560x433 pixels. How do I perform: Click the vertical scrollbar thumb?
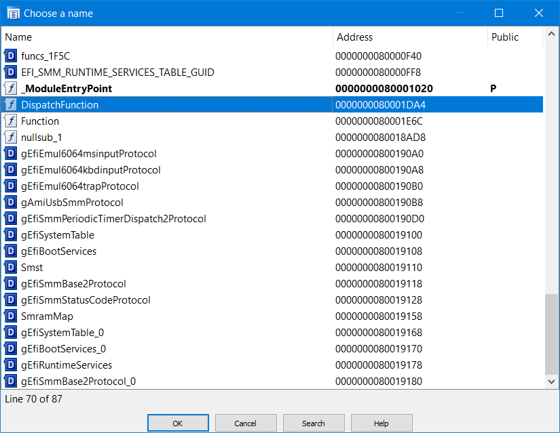click(551, 334)
